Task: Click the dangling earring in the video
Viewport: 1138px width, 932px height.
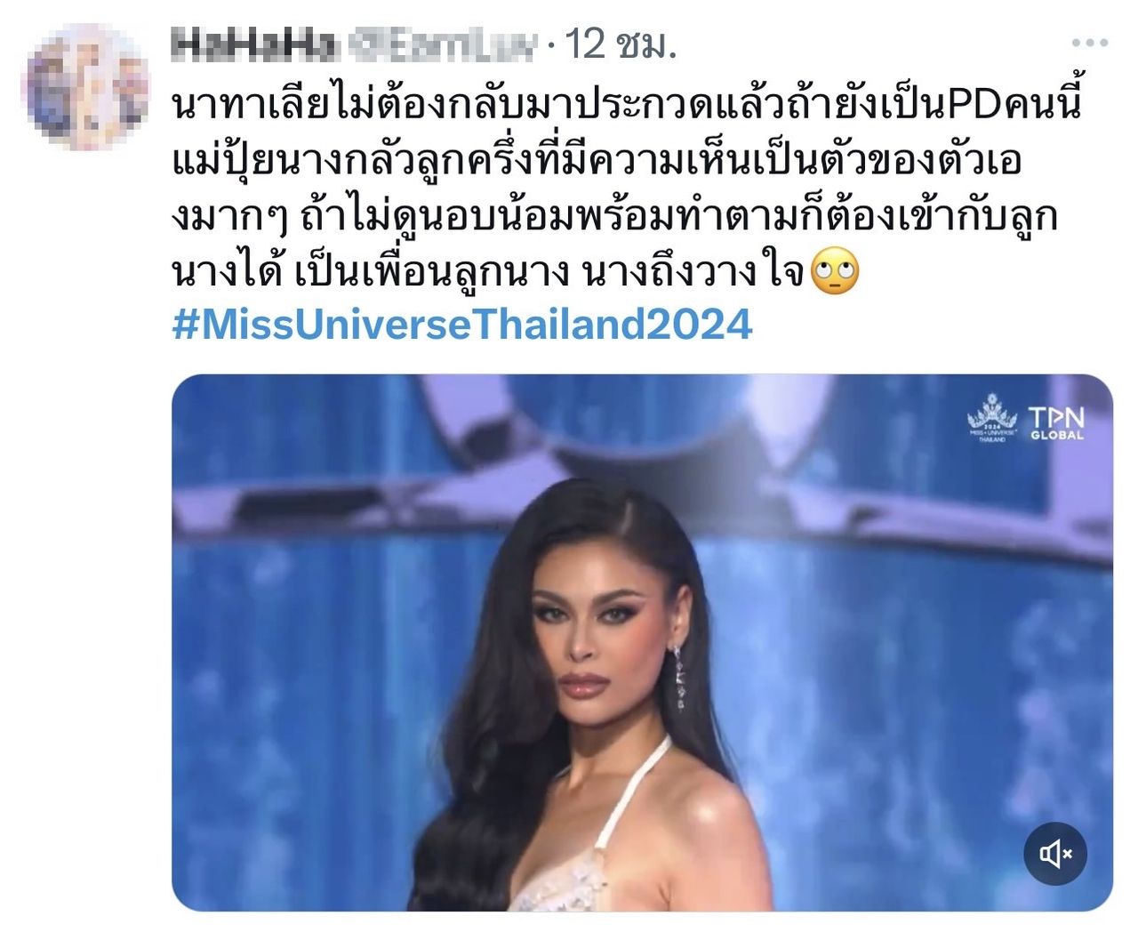Action: [679, 678]
